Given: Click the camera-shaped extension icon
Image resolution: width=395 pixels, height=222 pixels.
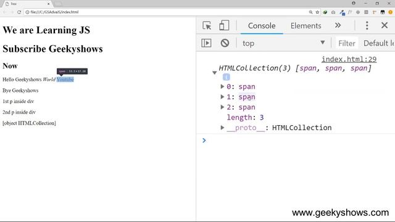Looking at the screenshot, I should (333, 12).
